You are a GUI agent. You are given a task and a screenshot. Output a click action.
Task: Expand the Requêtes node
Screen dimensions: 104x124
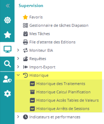(x=18, y=59)
